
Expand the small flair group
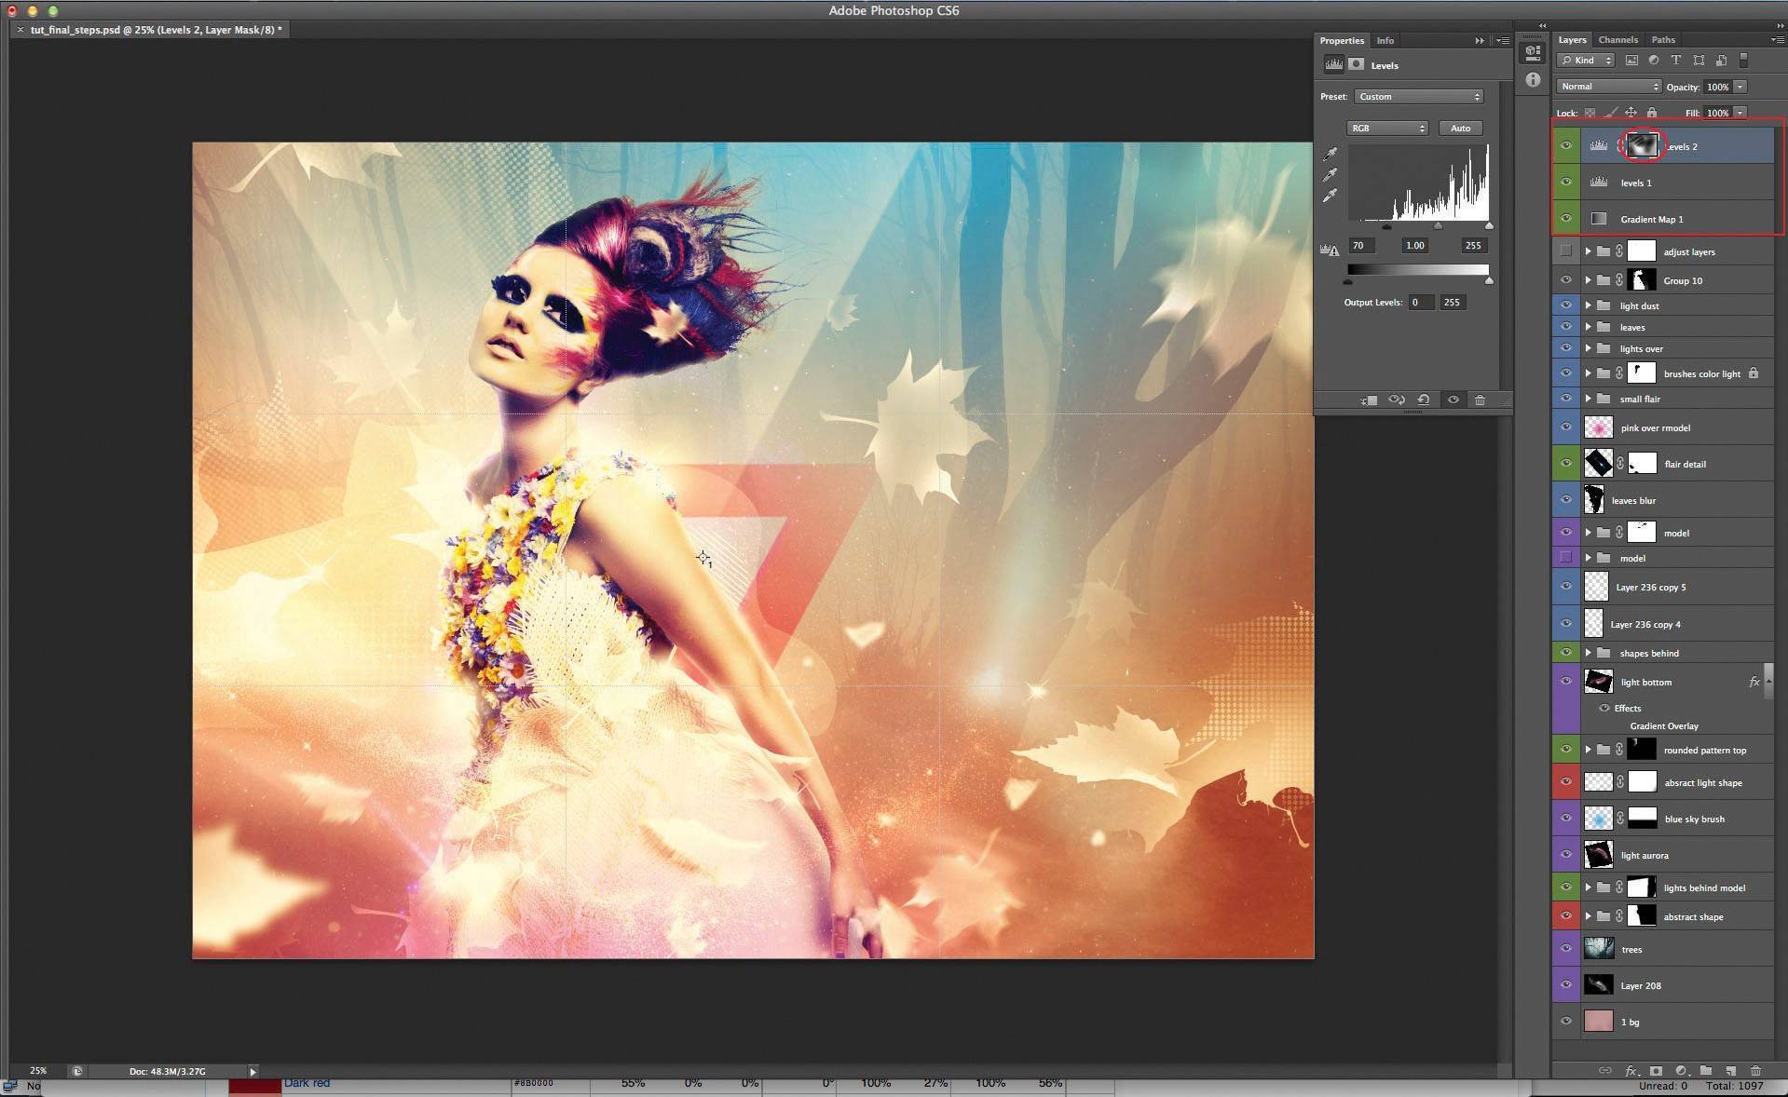1589,399
